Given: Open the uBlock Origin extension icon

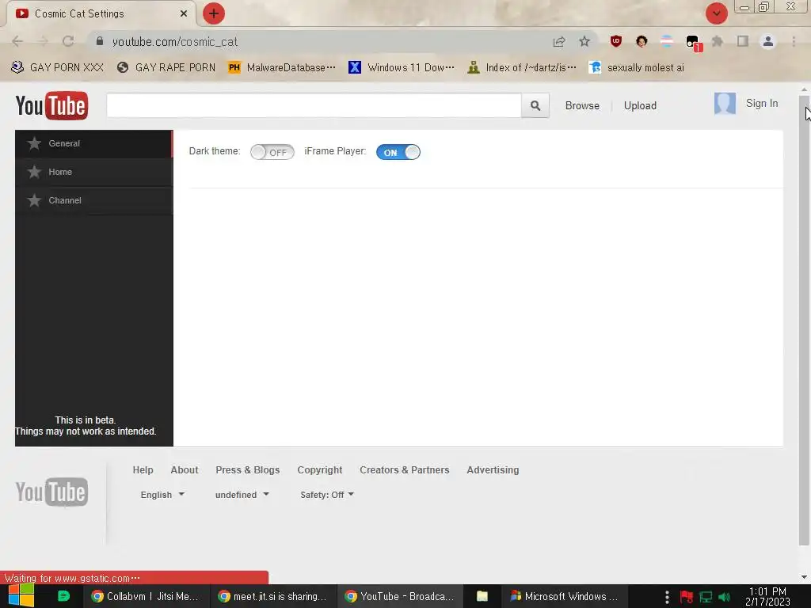Looking at the screenshot, I should 615,41.
